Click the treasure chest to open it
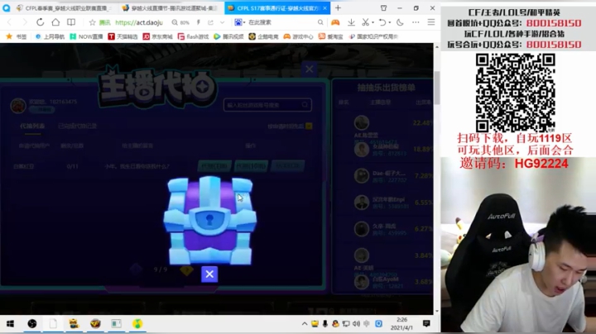 209,220
